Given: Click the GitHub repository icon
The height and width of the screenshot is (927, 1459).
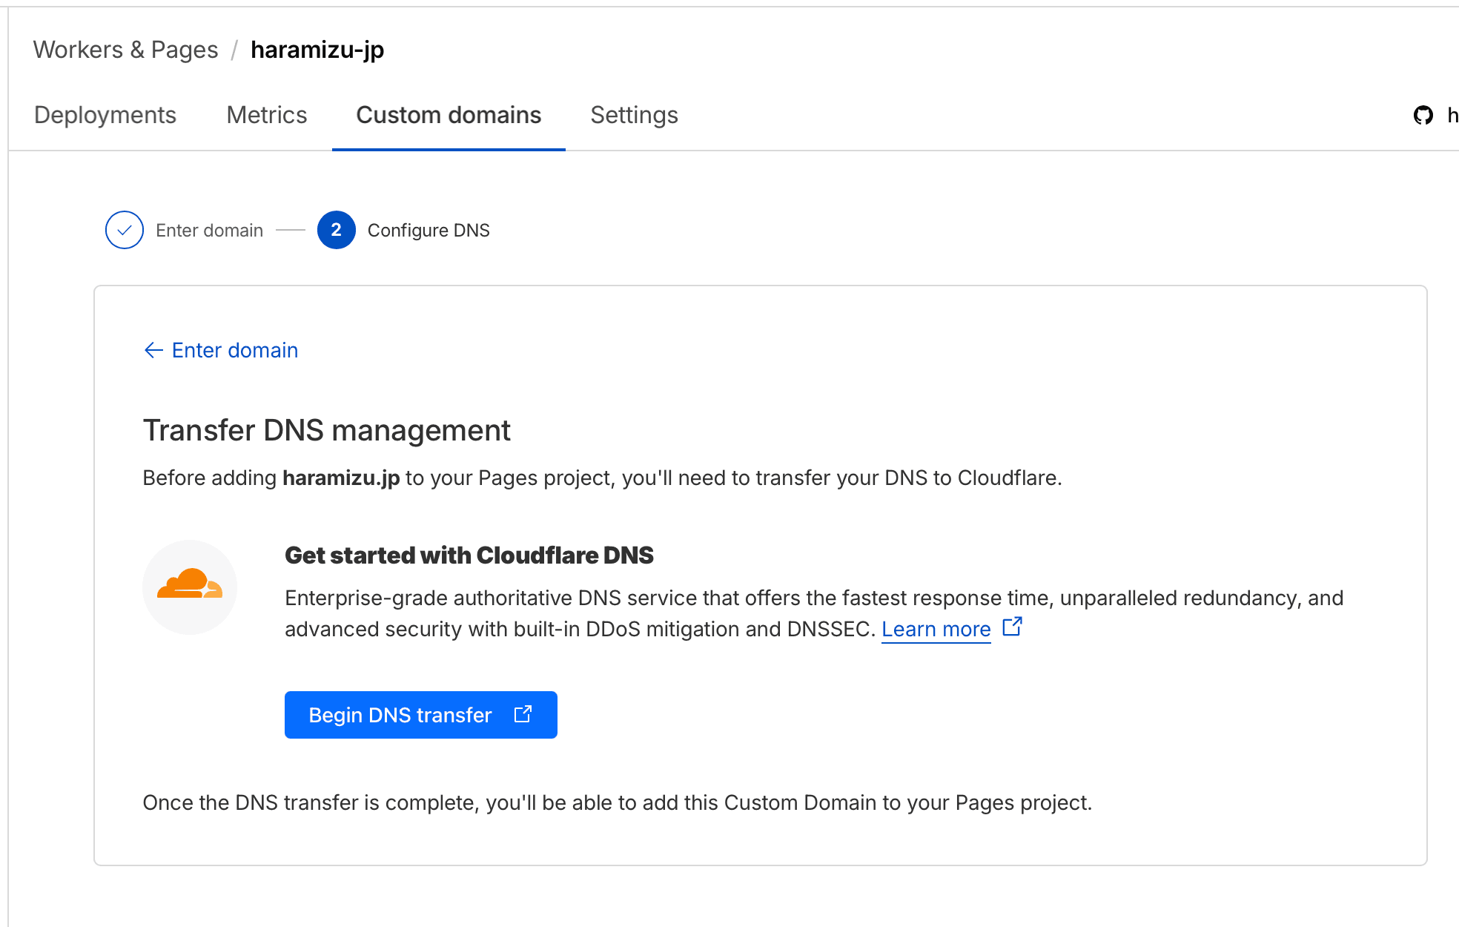Looking at the screenshot, I should coord(1423,115).
